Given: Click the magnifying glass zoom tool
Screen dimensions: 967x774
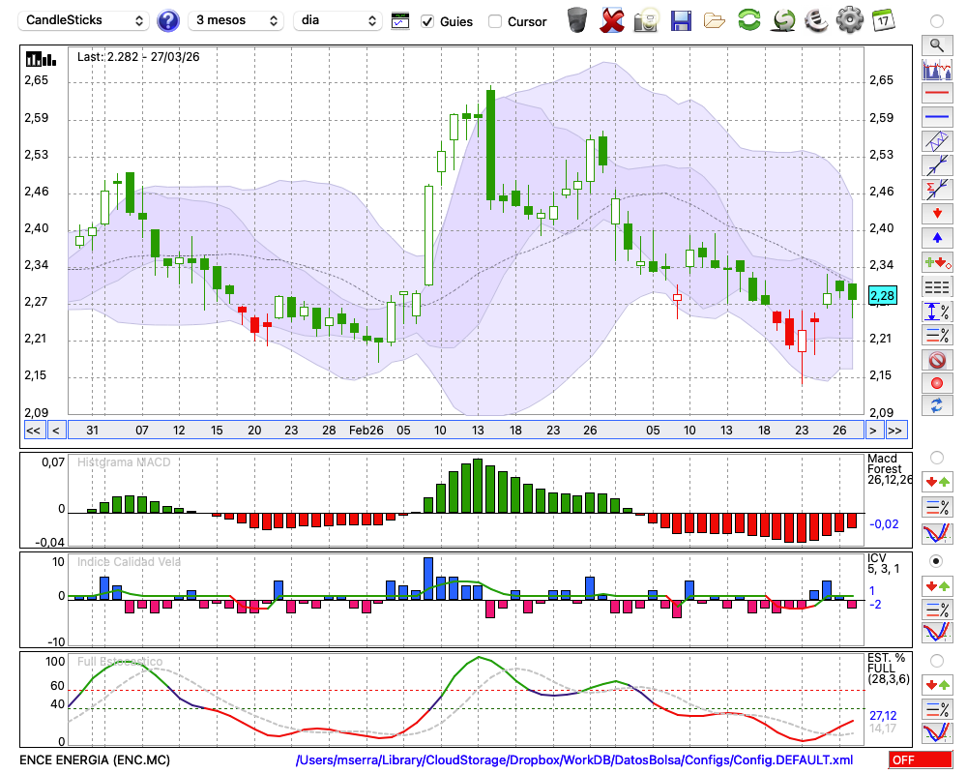Looking at the screenshot, I should (x=936, y=45).
